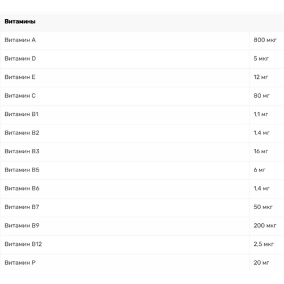Select the Витамин C row label
Viewport: 284px width, 284px height.
(20, 96)
